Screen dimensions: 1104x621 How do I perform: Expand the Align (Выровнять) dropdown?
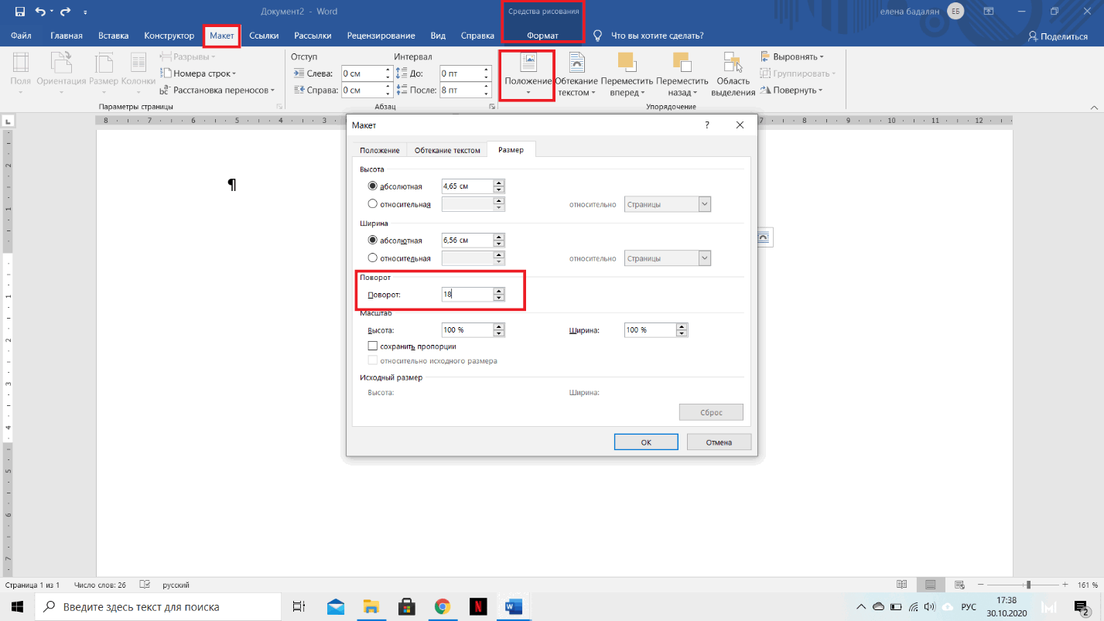pyautogui.click(x=793, y=56)
